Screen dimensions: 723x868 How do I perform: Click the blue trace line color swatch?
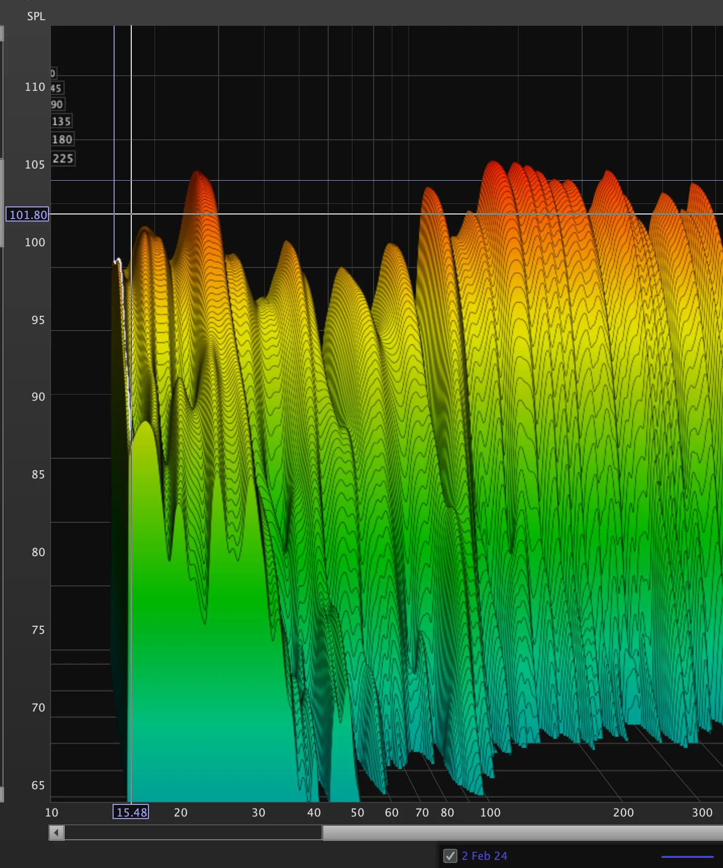[687, 856]
